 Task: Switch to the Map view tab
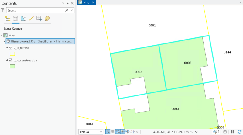coord(87,2)
